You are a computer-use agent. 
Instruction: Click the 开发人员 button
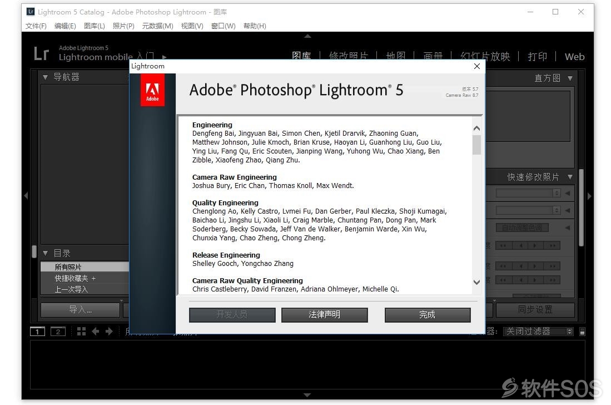(232, 315)
